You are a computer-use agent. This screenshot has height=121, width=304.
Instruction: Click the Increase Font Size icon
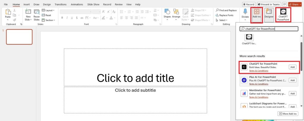[x=104, y=12]
